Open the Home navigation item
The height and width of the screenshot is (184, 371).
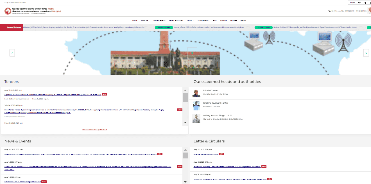click(135, 20)
